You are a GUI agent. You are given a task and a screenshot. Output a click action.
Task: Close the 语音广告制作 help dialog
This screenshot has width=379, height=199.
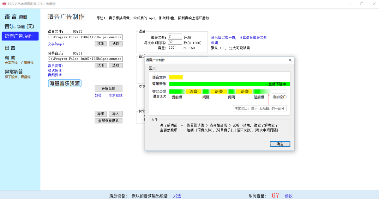click(290, 60)
